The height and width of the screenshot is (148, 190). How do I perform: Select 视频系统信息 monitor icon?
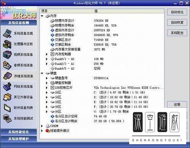pyautogui.click(x=7, y=55)
